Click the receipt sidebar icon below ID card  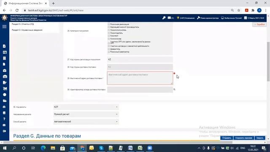click(x=5, y=58)
